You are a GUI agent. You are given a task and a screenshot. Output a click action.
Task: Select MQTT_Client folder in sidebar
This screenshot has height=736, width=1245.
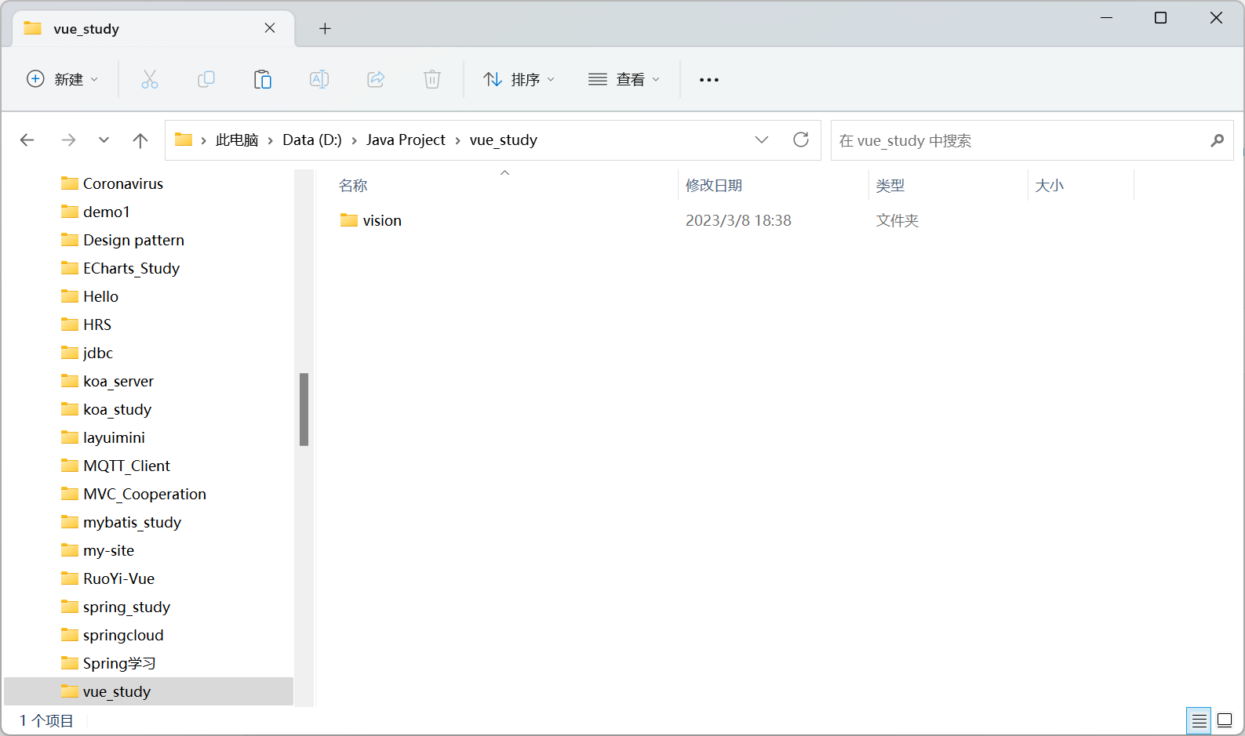tap(126, 466)
